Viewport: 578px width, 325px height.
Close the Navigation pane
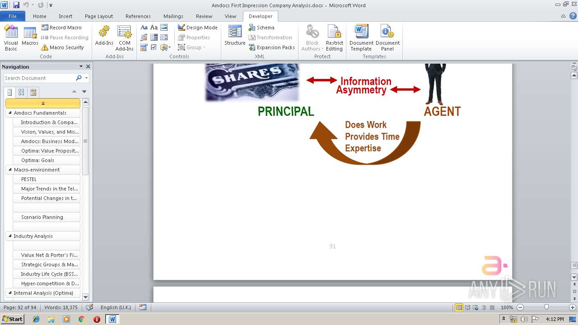pyautogui.click(x=88, y=66)
